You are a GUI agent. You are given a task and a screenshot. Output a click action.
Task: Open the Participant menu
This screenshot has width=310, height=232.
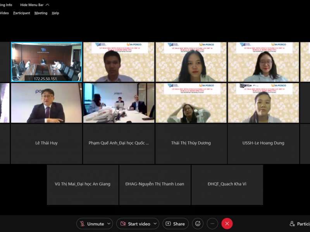click(21, 13)
